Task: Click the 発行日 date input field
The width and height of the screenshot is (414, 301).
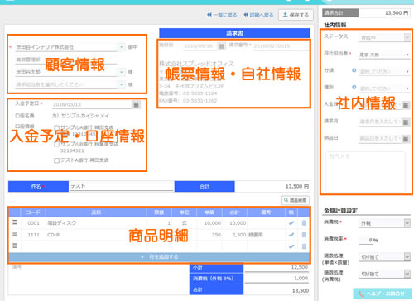Action: tap(200, 46)
